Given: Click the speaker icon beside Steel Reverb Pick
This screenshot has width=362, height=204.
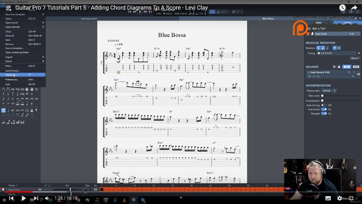Looking at the screenshot, I should (359, 74).
